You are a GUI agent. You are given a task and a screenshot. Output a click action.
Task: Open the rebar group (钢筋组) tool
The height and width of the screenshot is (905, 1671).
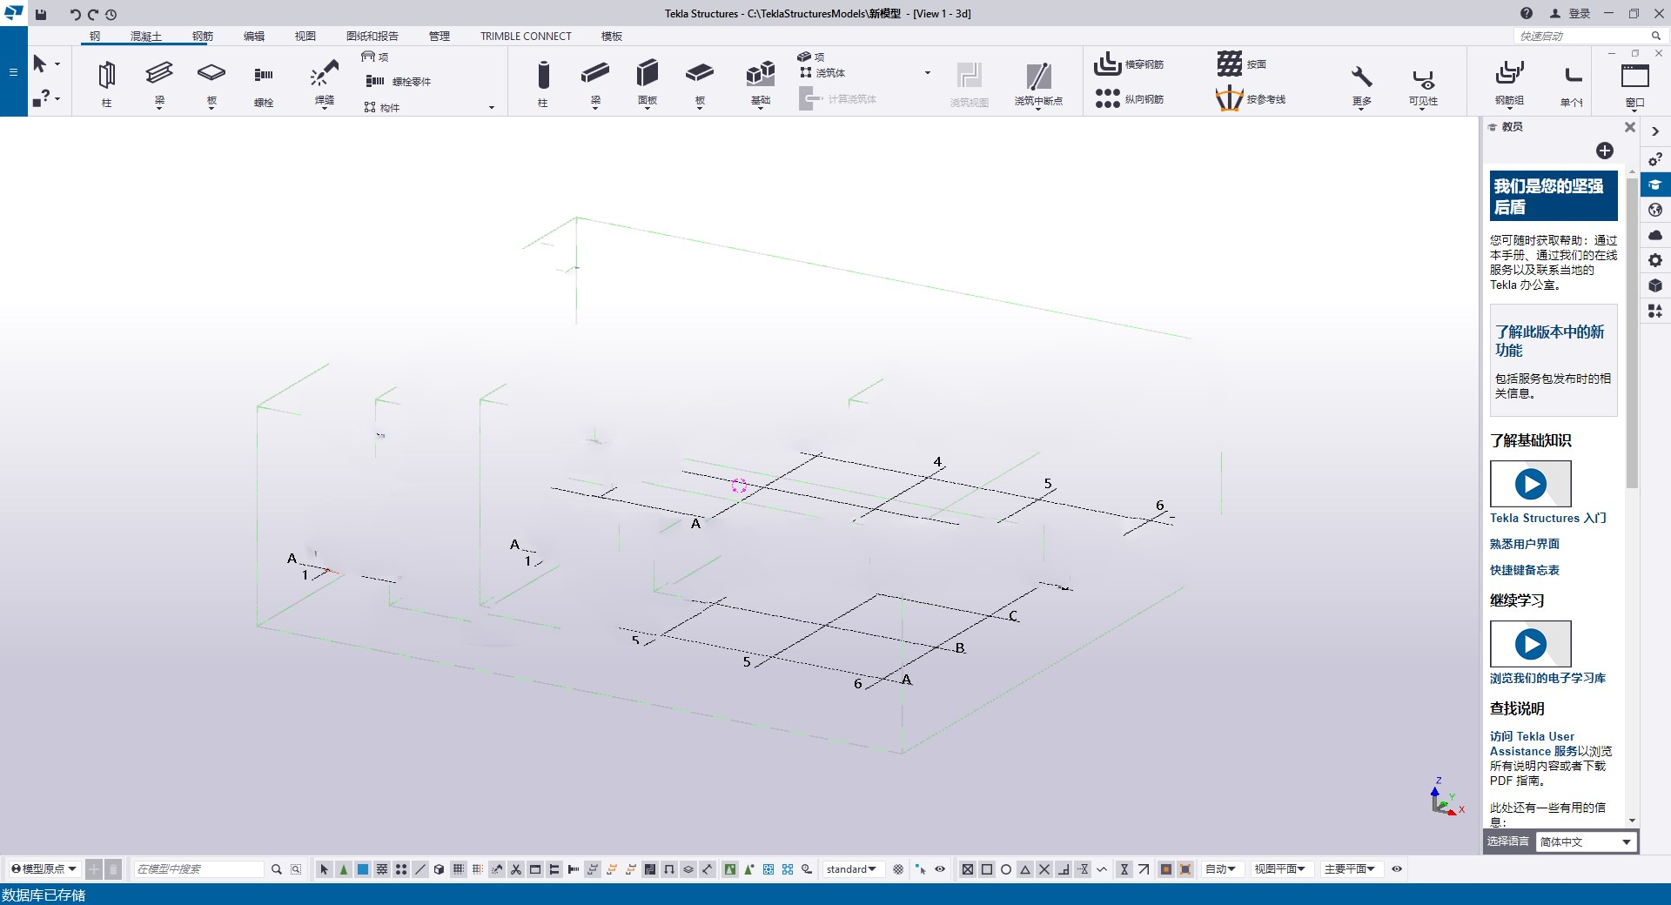click(1509, 84)
